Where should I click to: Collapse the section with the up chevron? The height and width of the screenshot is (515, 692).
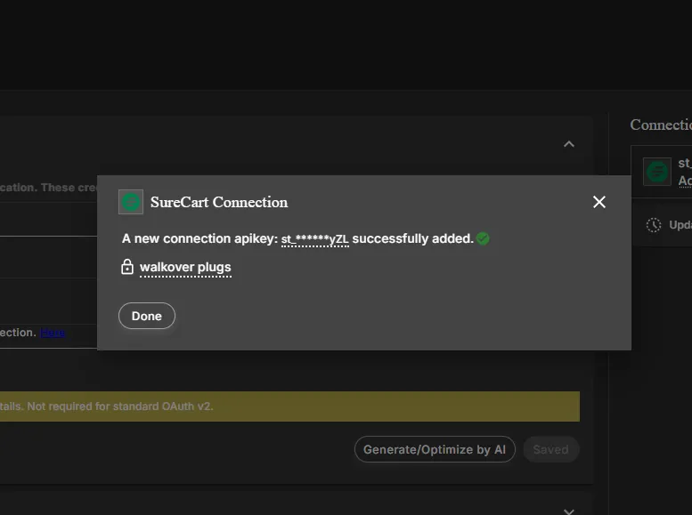pos(569,144)
